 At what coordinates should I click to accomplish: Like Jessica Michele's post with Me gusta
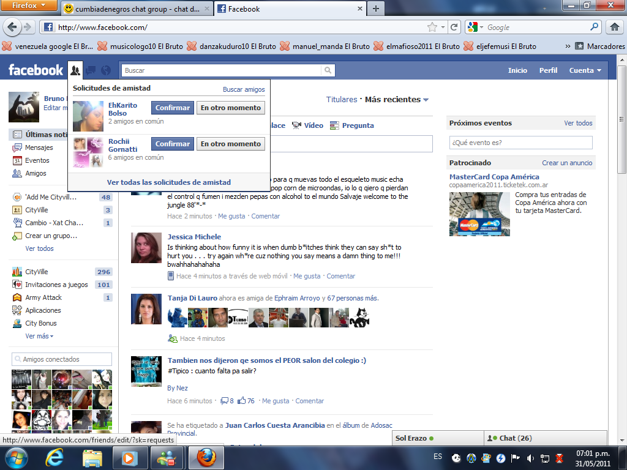point(307,276)
